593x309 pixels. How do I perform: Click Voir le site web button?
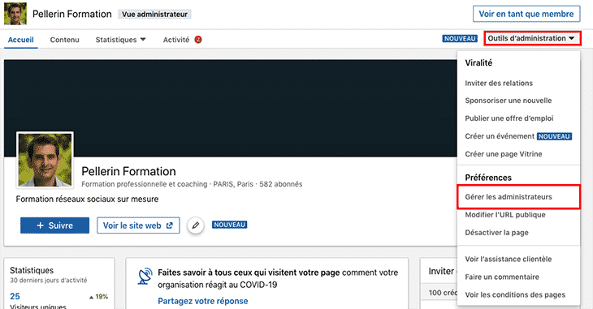138,225
